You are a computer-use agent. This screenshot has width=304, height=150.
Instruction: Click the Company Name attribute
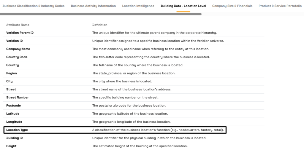18,49
